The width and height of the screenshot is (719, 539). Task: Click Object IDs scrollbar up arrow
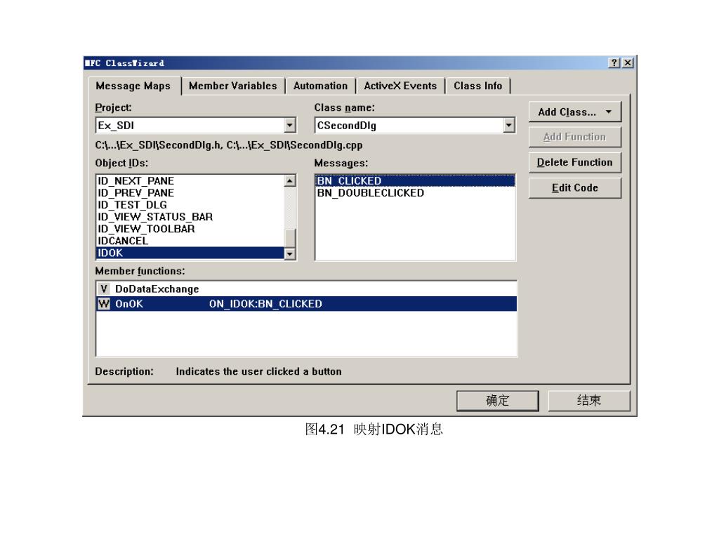(290, 181)
